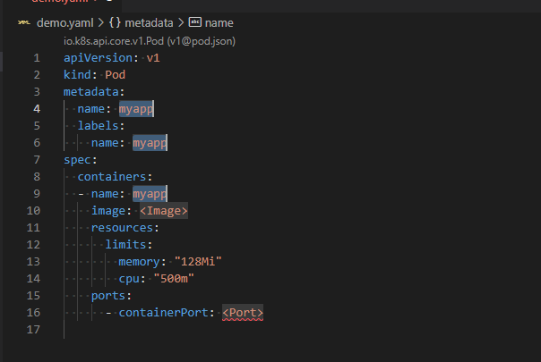
Task: Click the labels key on line 5
Action: pos(98,126)
